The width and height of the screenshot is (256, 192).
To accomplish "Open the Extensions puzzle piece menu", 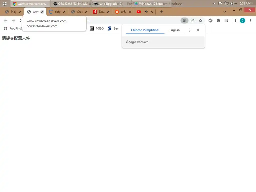I will click(x=218, y=20).
